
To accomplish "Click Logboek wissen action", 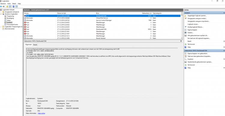I will [193, 24].
